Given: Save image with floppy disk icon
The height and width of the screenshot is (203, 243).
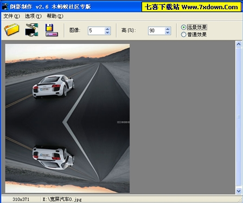Looking at the screenshot, I should (x=52, y=30).
